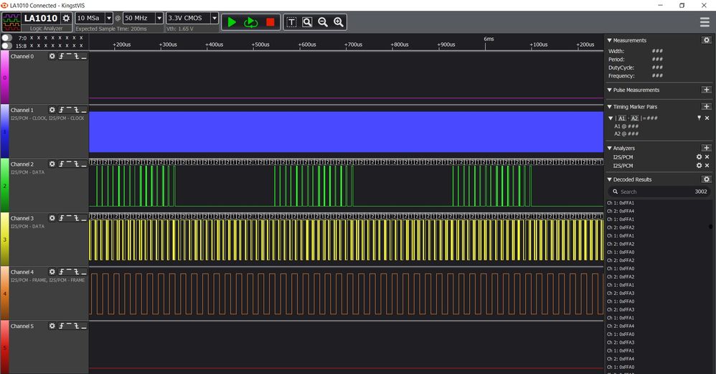This screenshot has width=716, height=374.
Task: Add a new timing marker pair
Action: tap(707, 106)
